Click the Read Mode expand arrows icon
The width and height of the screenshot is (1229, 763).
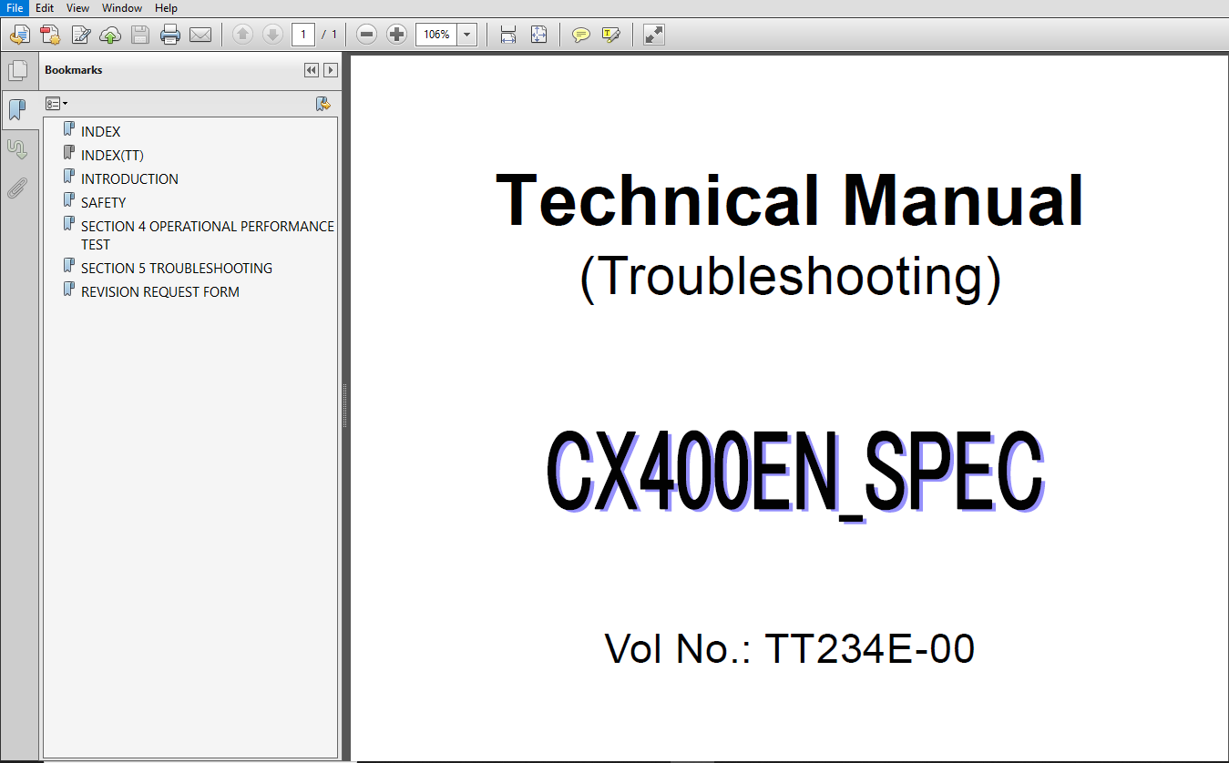653,35
